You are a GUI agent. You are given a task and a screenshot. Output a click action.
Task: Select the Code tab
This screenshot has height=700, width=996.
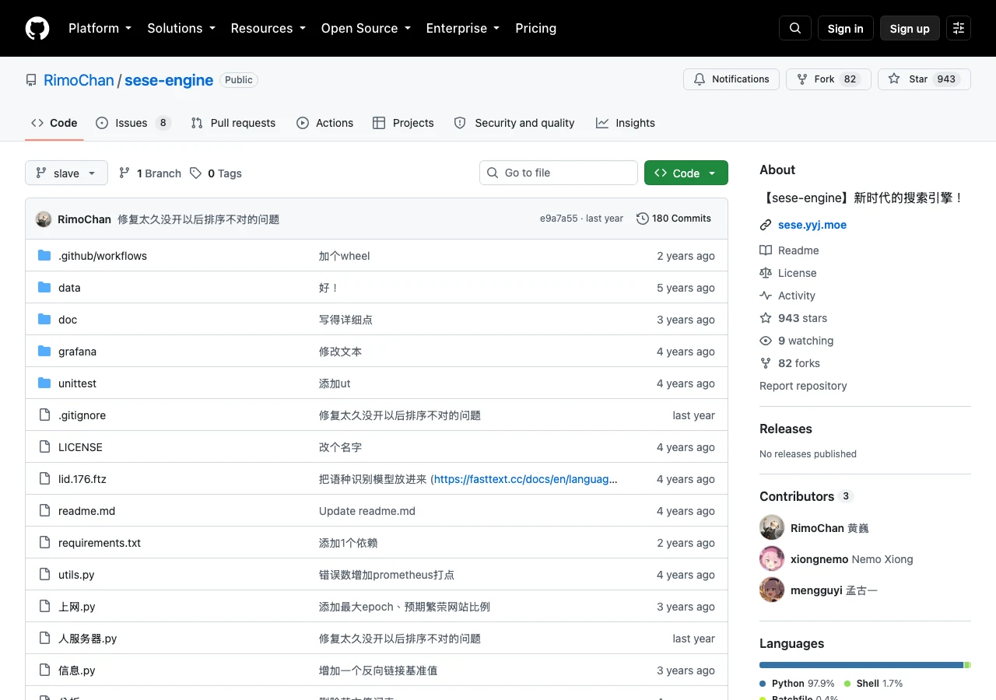54,123
